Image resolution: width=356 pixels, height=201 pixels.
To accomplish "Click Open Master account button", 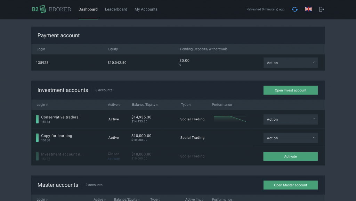I will tap(290, 185).
